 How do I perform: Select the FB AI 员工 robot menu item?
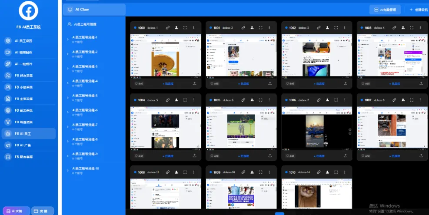(x=28, y=133)
